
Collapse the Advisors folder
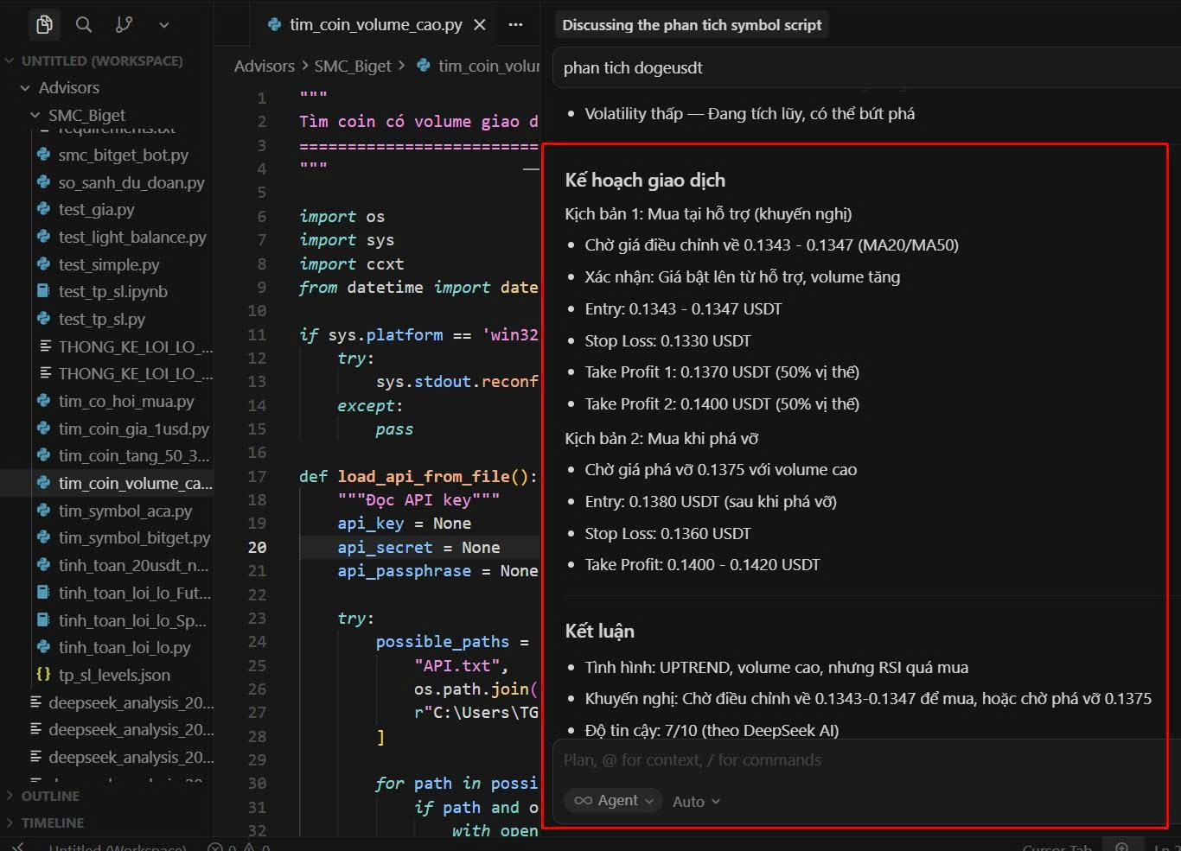point(68,88)
